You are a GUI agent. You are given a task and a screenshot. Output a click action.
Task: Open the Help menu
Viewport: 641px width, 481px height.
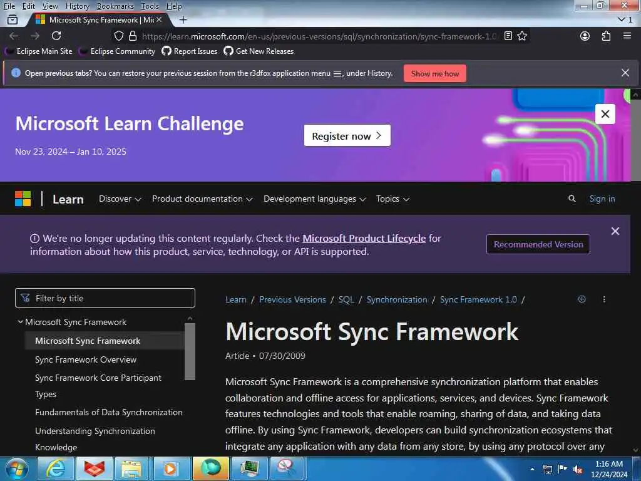coord(174,6)
